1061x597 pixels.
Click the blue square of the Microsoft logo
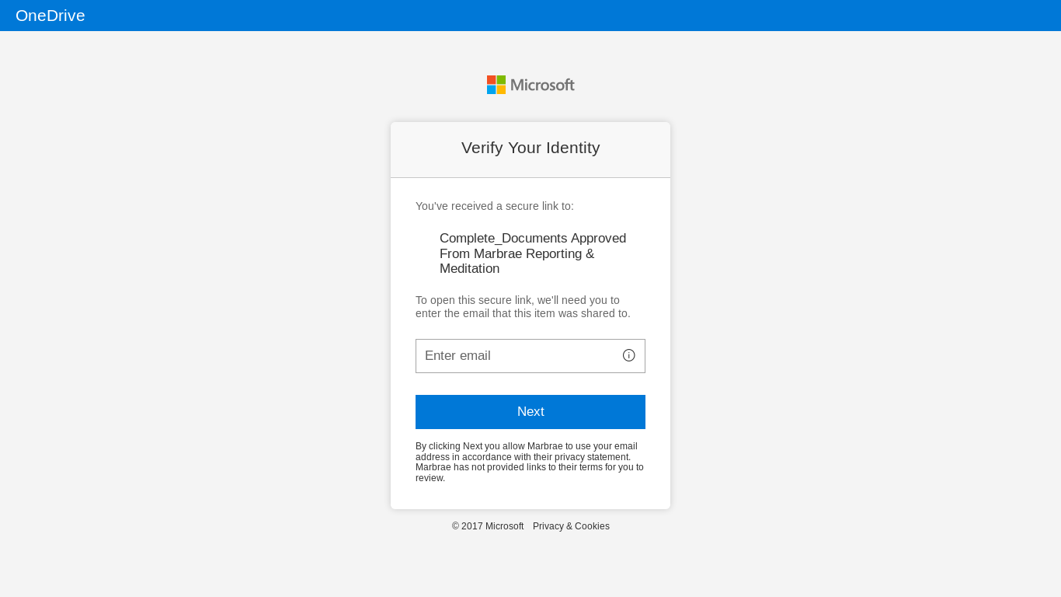(x=492, y=90)
